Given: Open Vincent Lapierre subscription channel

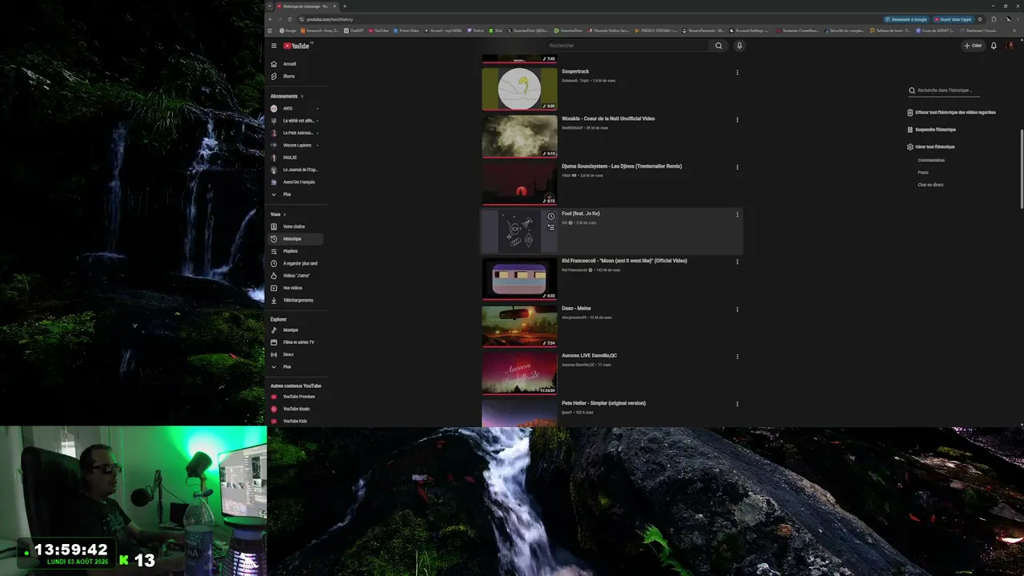Looking at the screenshot, I should click(x=296, y=145).
